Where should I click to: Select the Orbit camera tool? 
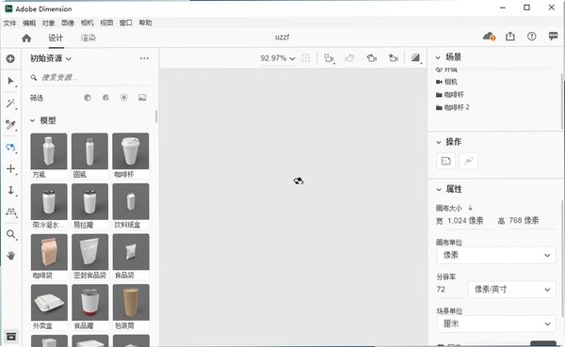click(10, 148)
